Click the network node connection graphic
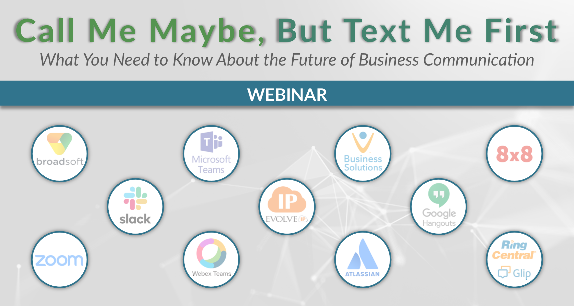Image resolution: width=574 pixels, height=306 pixels. (330, 190)
